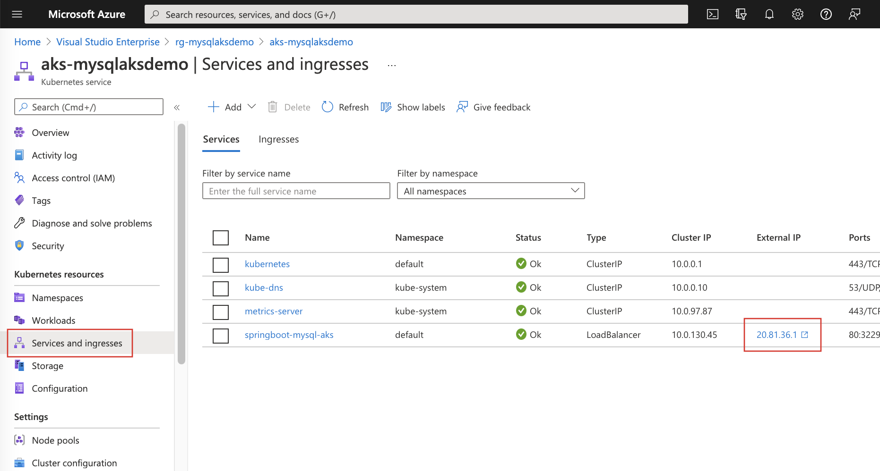The image size is (880, 471).
Task: Select the checkbox for springboot-mysql-aks service
Action: coord(221,336)
